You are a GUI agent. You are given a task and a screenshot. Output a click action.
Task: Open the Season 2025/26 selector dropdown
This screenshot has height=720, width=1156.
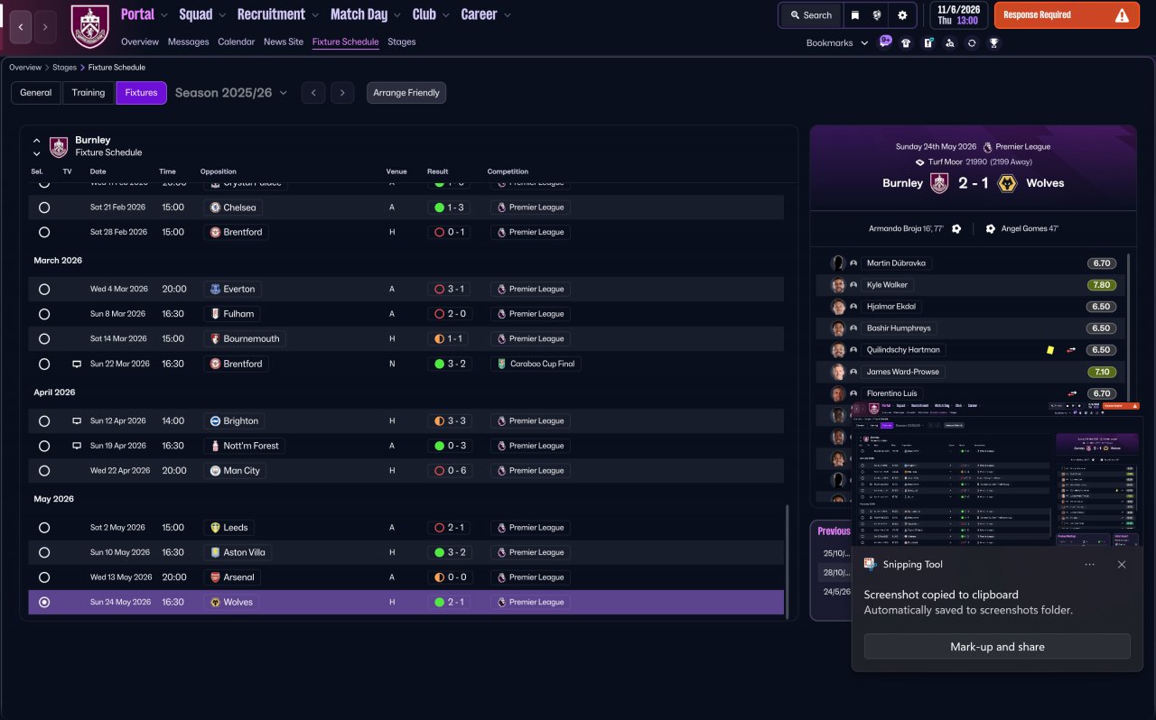[x=231, y=93]
